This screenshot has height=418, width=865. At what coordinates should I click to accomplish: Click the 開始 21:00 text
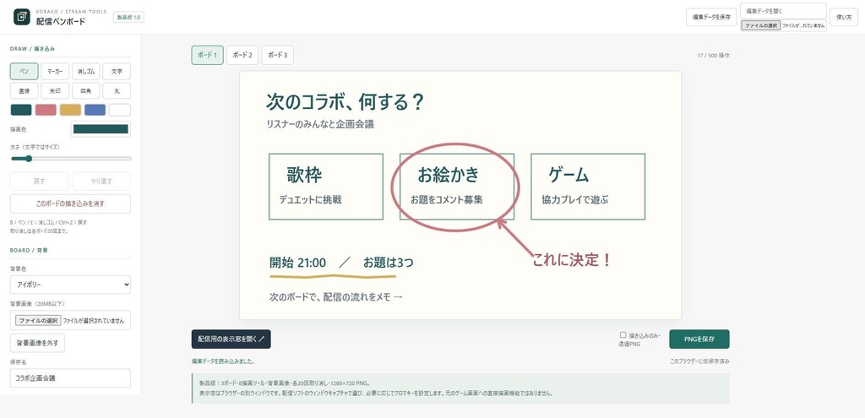coord(297,263)
